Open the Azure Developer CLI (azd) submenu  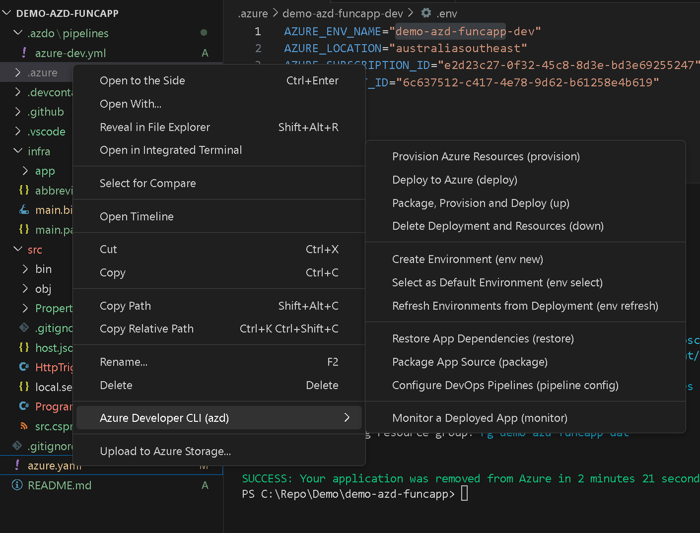tap(219, 418)
